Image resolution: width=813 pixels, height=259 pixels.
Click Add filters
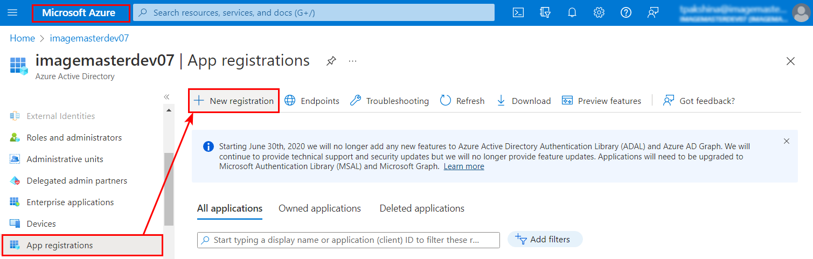[545, 240]
